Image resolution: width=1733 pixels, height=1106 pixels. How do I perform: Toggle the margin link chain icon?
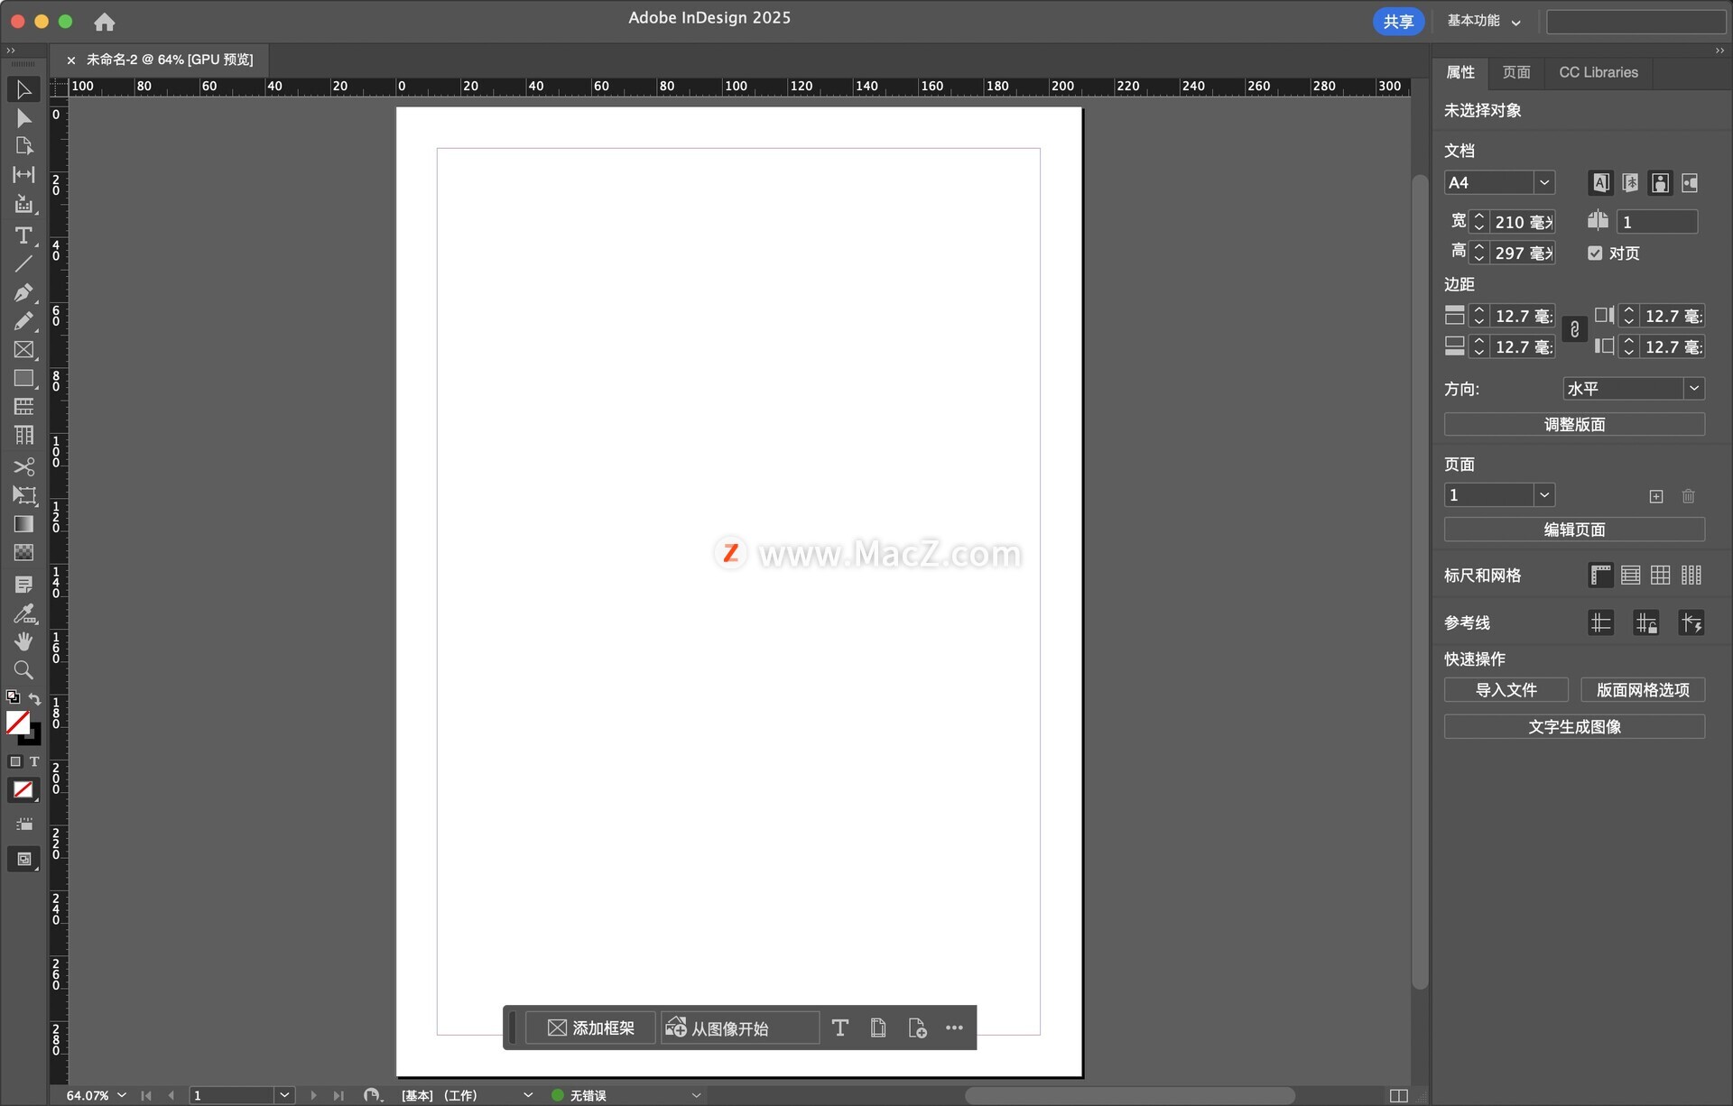click(1575, 330)
